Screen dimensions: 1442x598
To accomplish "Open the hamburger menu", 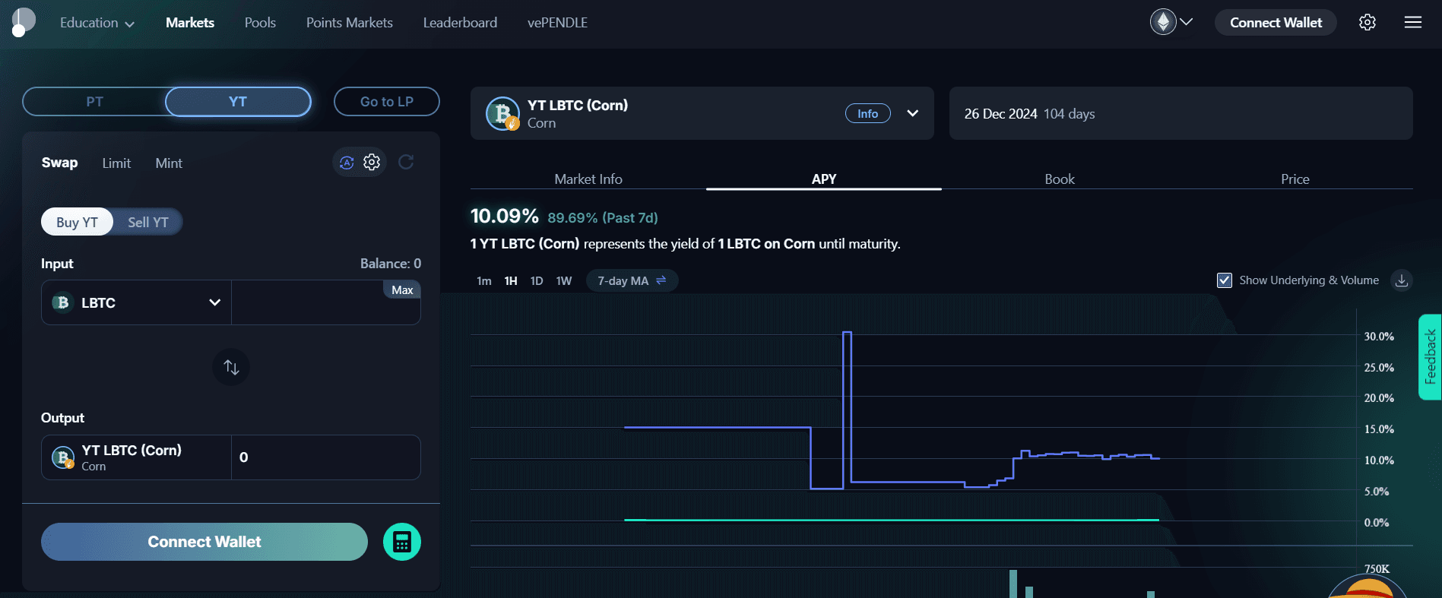I will point(1413,22).
